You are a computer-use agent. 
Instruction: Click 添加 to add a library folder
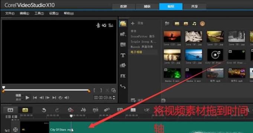(x=137, y=23)
